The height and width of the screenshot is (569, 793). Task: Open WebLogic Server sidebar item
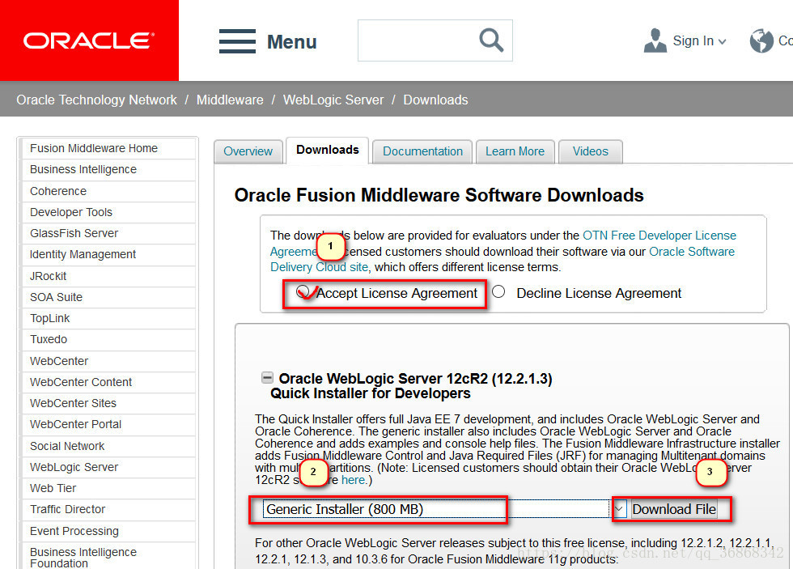[108, 467]
